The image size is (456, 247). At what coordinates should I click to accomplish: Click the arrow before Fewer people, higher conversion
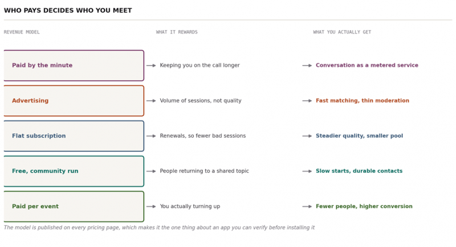point(307,207)
